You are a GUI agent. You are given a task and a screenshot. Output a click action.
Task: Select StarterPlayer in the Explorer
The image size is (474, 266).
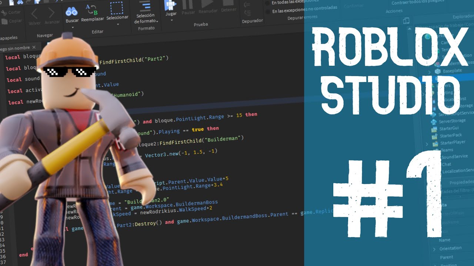453,142
